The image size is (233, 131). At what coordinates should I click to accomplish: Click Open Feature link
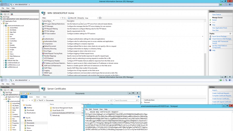(216, 14)
